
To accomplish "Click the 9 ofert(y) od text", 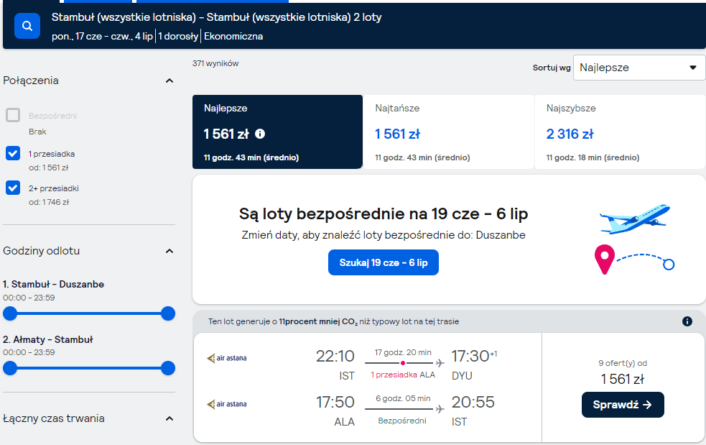I will [623, 363].
